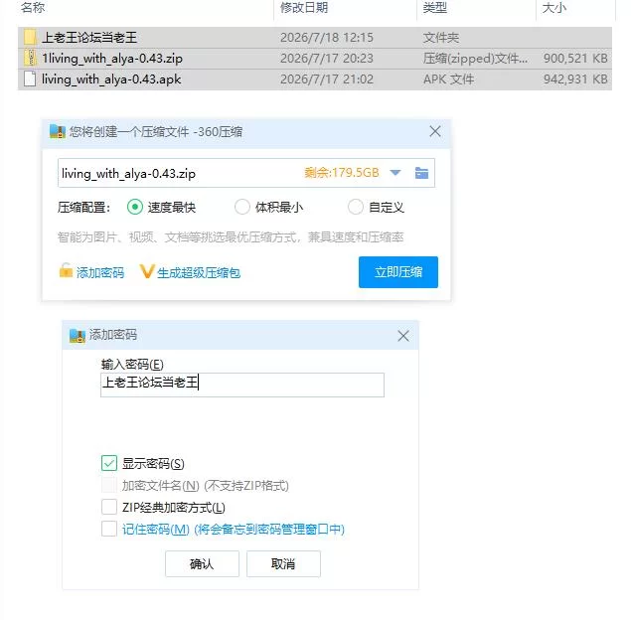This screenshot has width=631, height=620.
Task: Expand the archive path dropdown arrow
Action: click(395, 173)
